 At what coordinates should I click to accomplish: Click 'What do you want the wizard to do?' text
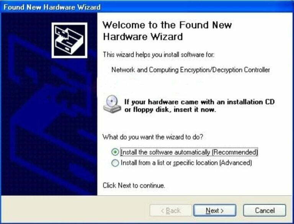pyautogui.click(x=153, y=137)
